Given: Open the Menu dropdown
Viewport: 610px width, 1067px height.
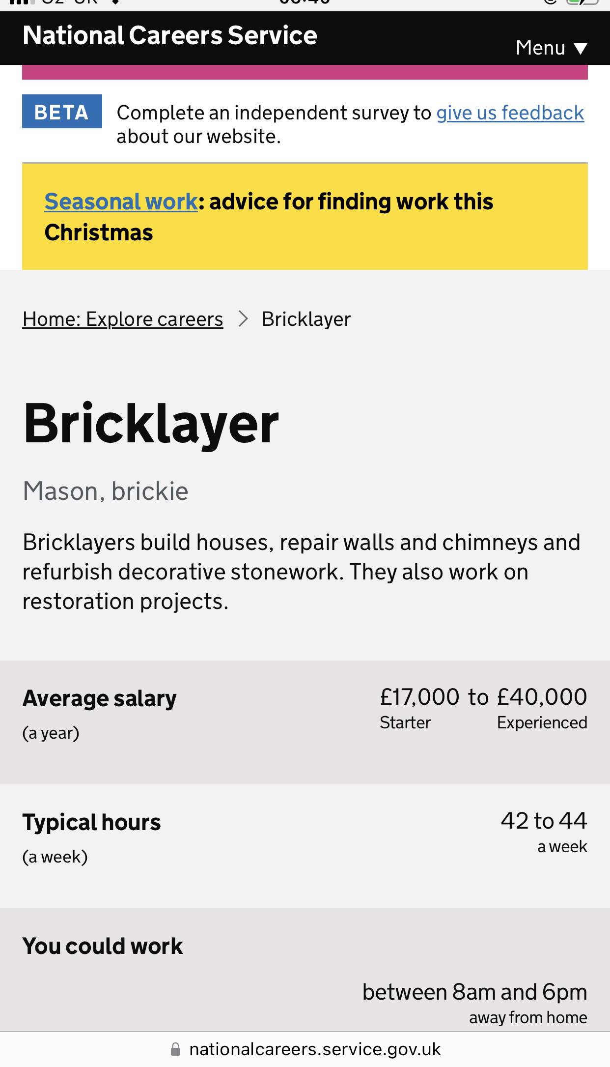Looking at the screenshot, I should [x=550, y=48].
